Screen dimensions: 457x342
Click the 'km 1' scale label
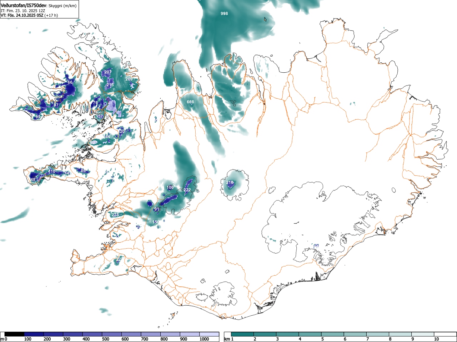229,339
